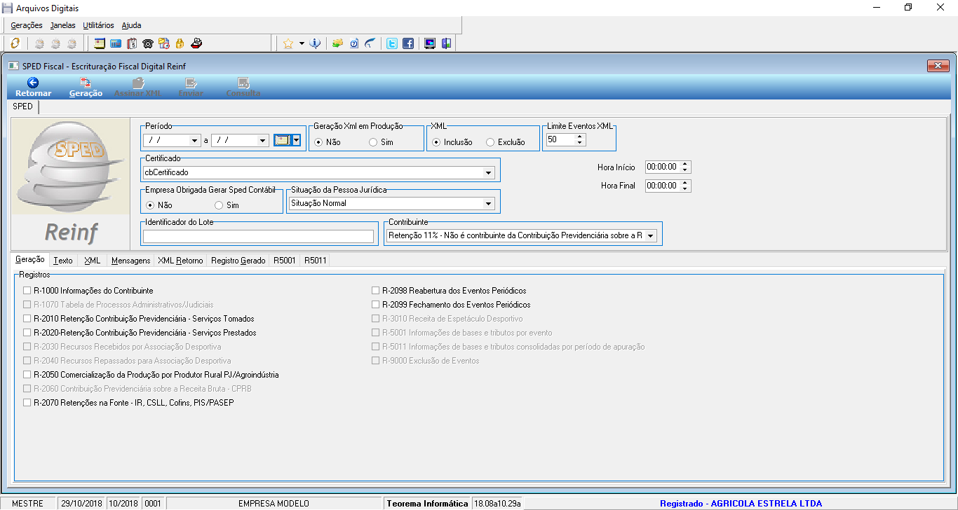This screenshot has width=958, height=510.
Task: Switch to the Registro Gerado tab
Action: (x=238, y=261)
